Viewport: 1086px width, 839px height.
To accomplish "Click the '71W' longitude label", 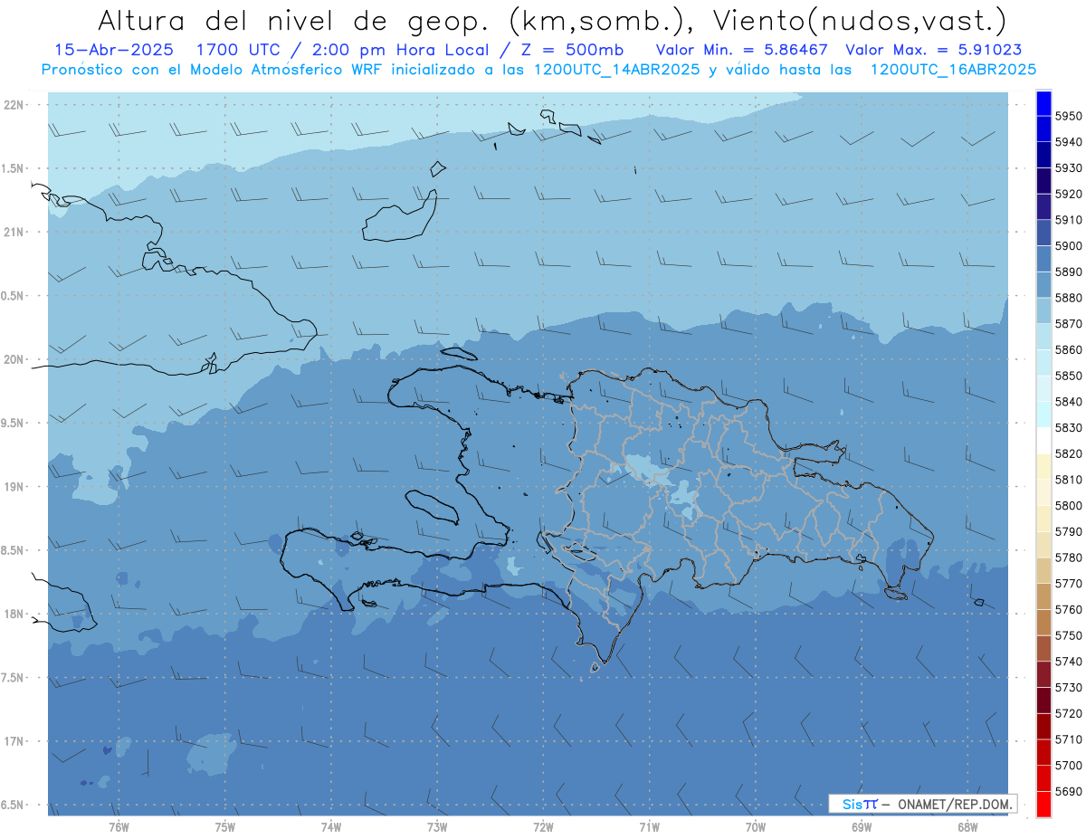I will pyautogui.click(x=649, y=826).
